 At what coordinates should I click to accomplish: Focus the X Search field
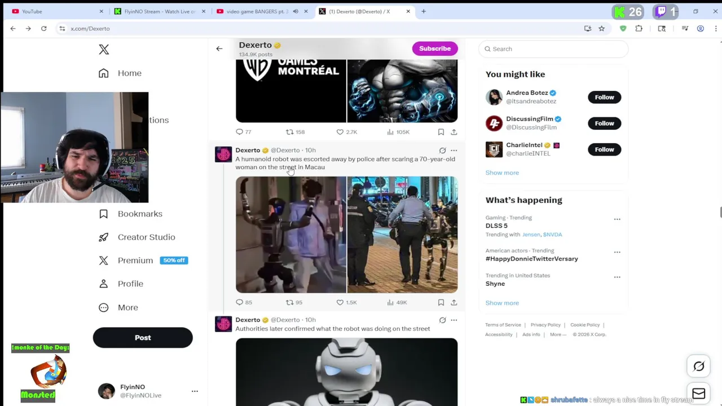point(553,49)
